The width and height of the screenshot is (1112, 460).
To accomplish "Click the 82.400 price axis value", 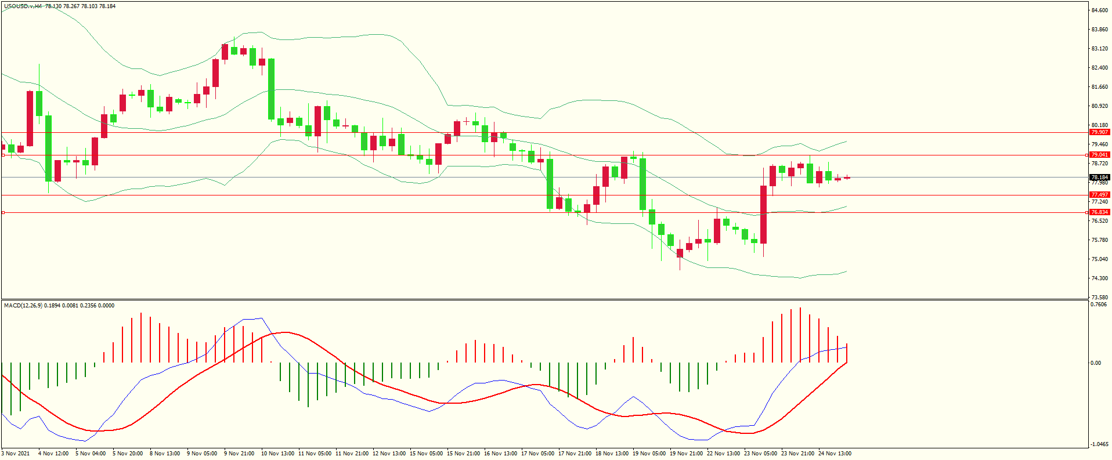I will coord(1100,68).
